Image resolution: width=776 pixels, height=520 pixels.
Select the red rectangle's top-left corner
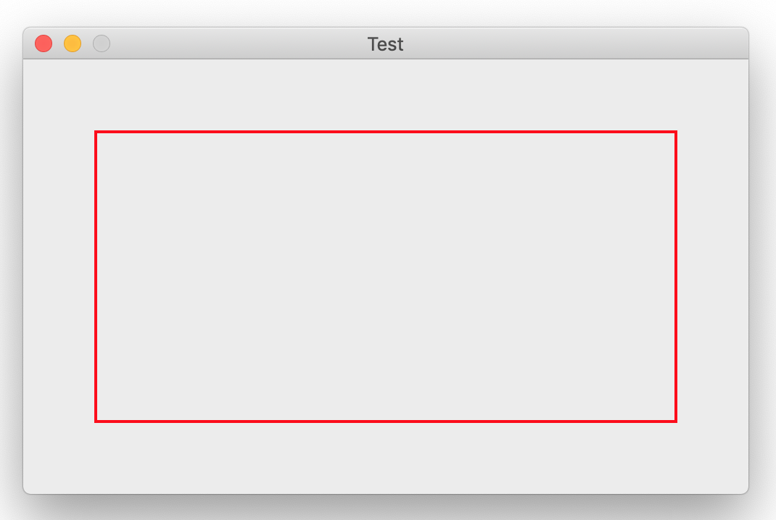pos(96,132)
